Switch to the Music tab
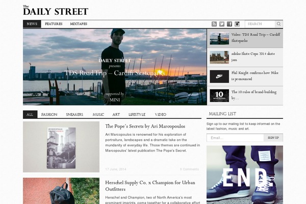Image resolution: width=306 pixels, height=204 pixels. (98, 115)
